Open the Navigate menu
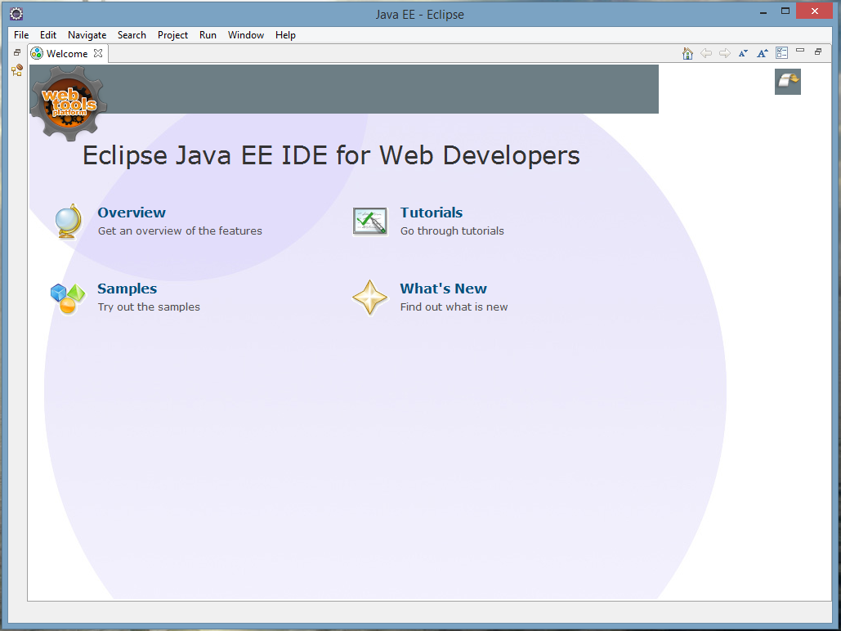Image resolution: width=841 pixels, height=631 pixels. pos(87,35)
